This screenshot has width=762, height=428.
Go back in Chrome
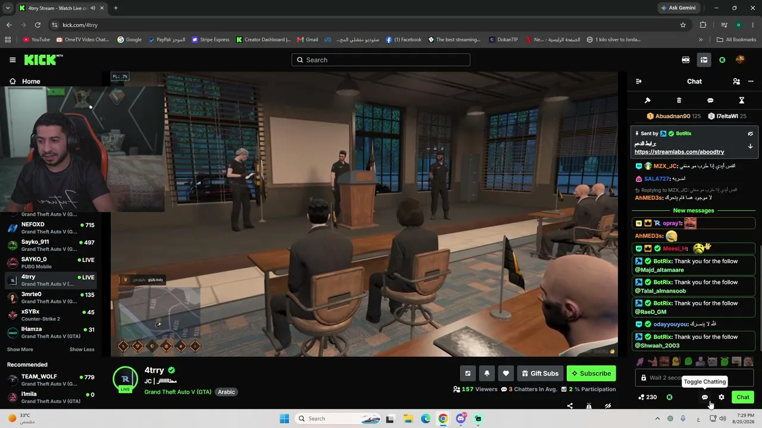tap(9, 25)
